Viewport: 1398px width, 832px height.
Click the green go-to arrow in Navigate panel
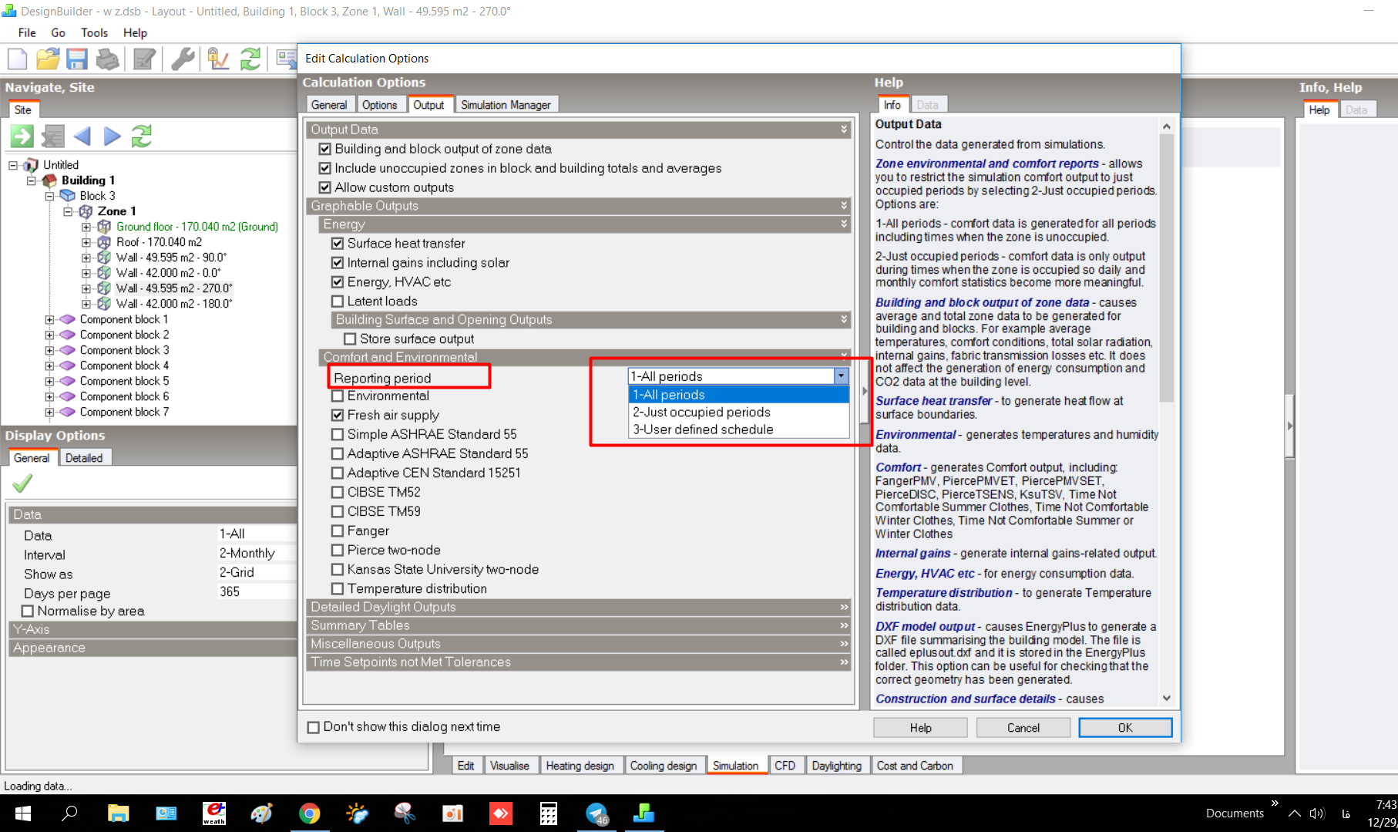click(x=22, y=136)
